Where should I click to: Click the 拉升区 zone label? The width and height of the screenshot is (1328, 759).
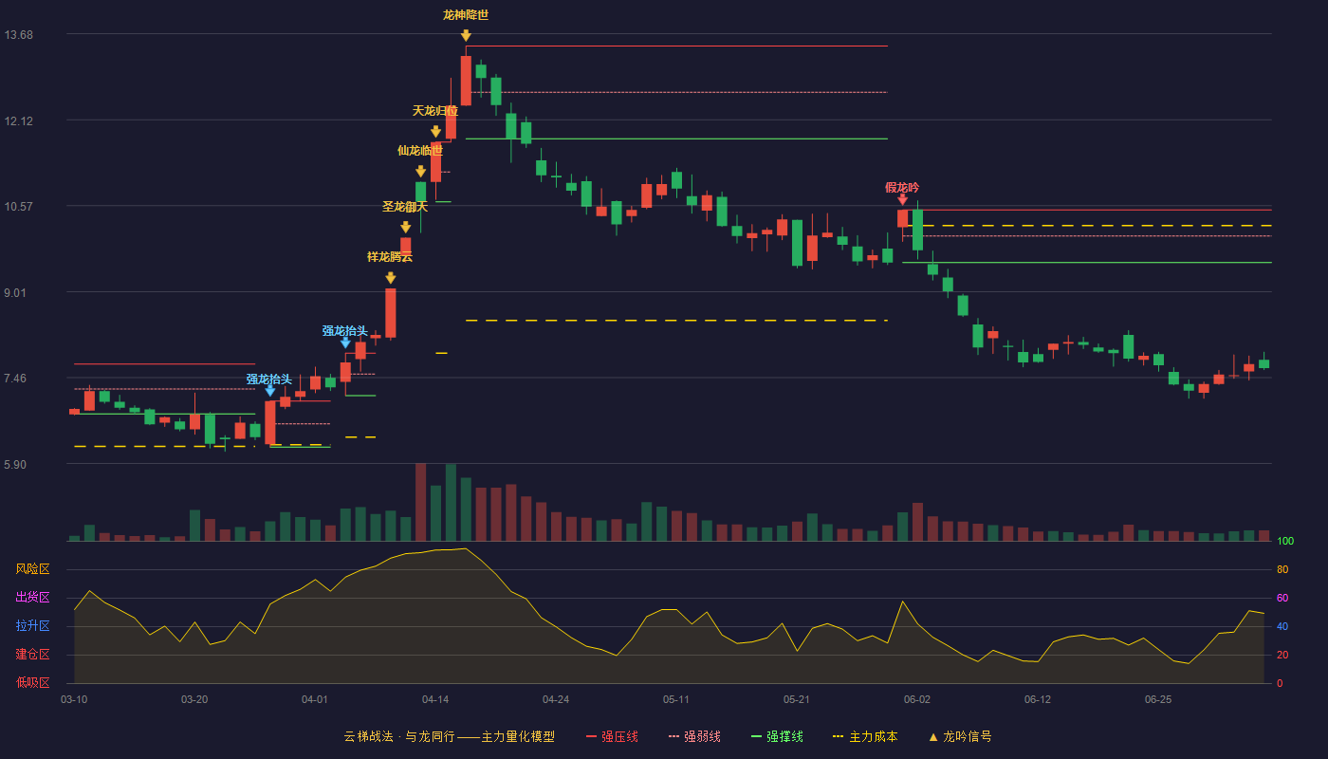click(x=32, y=626)
